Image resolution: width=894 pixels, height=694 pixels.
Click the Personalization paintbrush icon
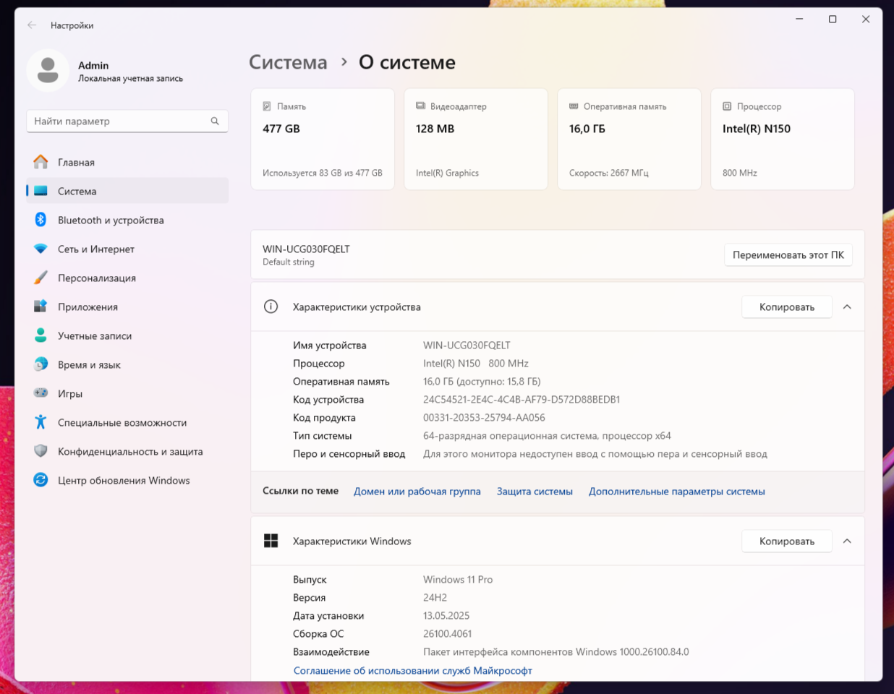pos(41,278)
